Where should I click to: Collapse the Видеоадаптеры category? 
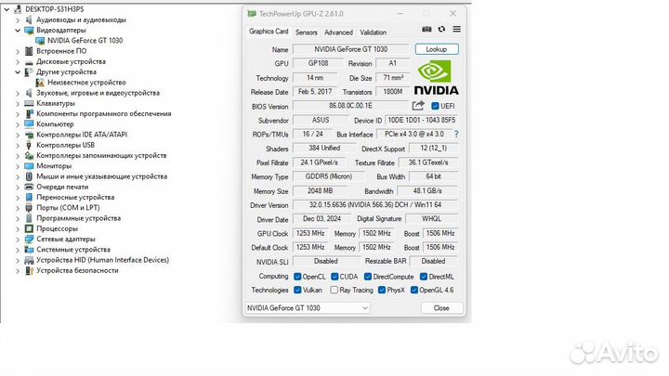click(18, 31)
